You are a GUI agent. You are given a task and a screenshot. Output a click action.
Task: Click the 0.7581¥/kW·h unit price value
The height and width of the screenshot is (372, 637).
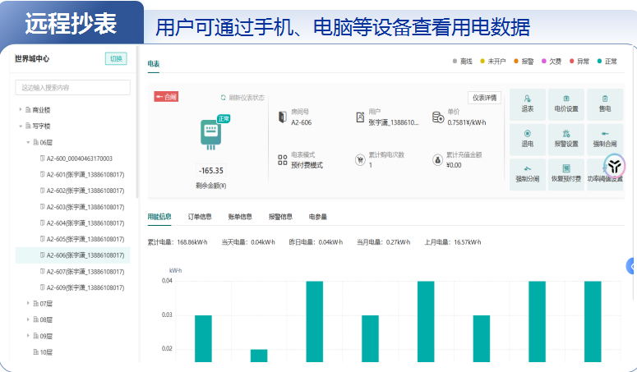pyautogui.click(x=466, y=122)
